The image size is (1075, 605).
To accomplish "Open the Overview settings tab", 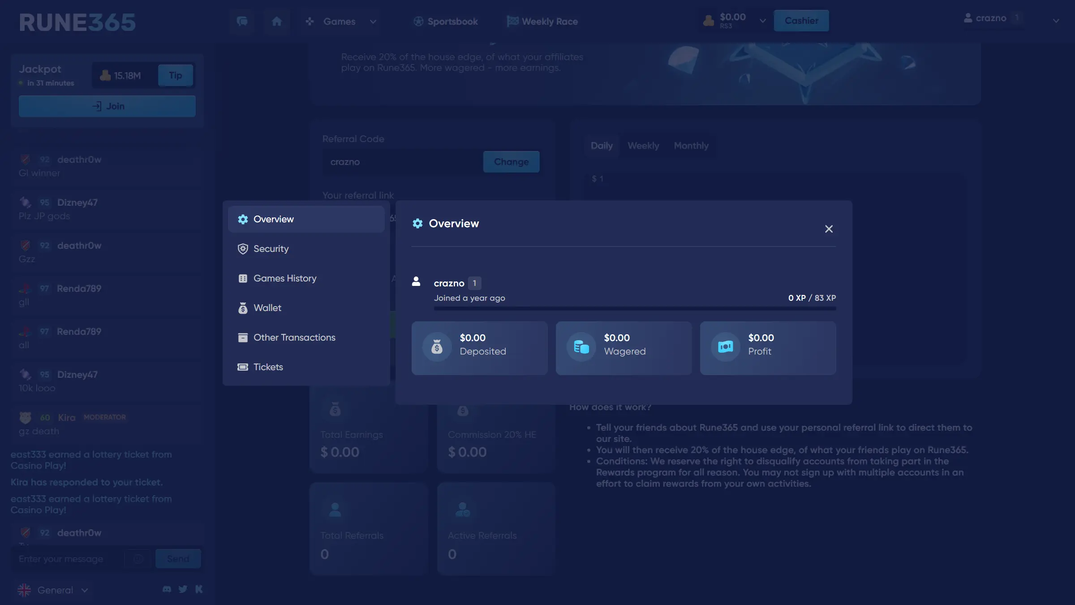I will (306, 219).
